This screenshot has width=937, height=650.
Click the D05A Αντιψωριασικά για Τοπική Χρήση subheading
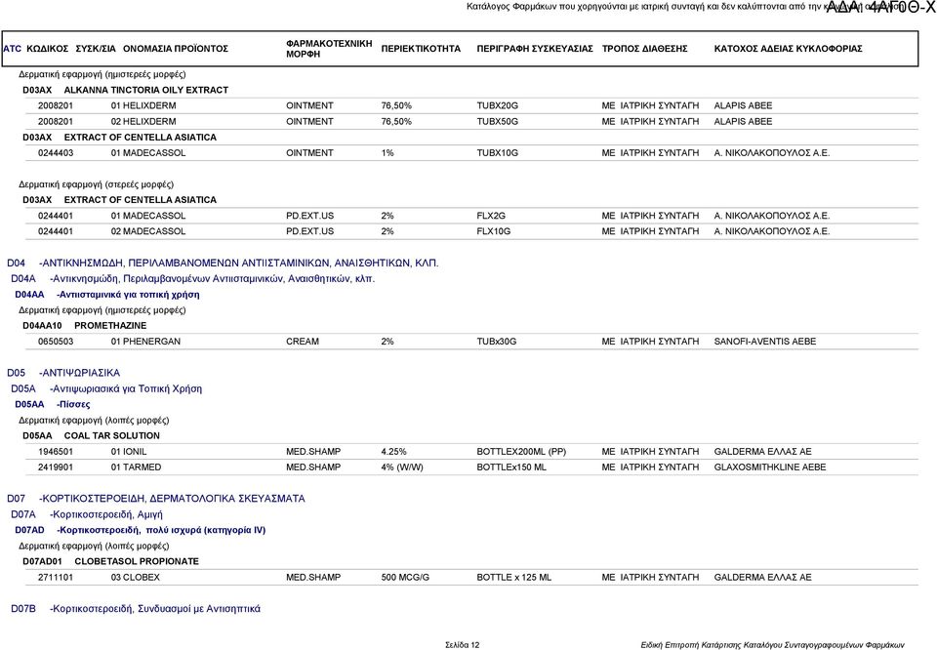[106, 388]
